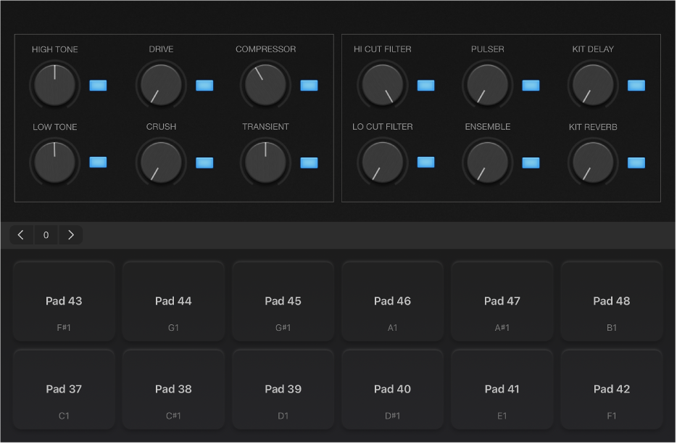This screenshot has width=677, height=444.
Task: Turn the High Tone knob
Action: tap(54, 85)
